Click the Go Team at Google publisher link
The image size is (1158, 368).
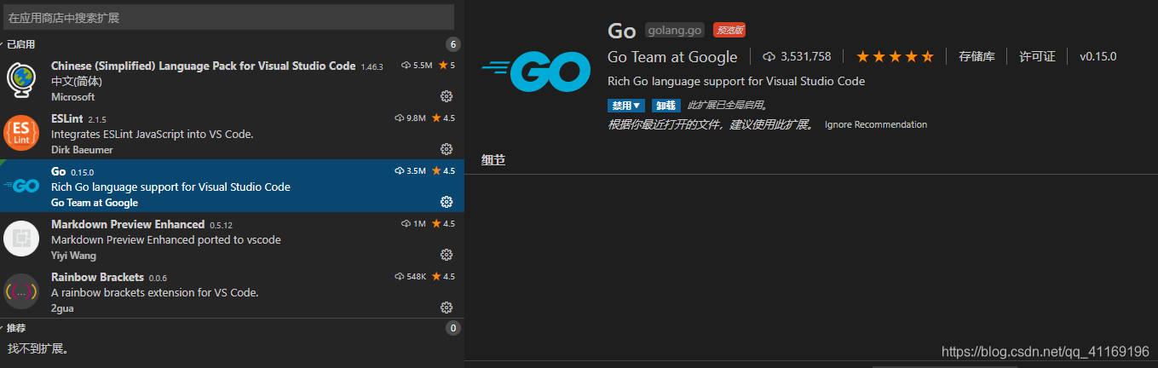click(672, 57)
